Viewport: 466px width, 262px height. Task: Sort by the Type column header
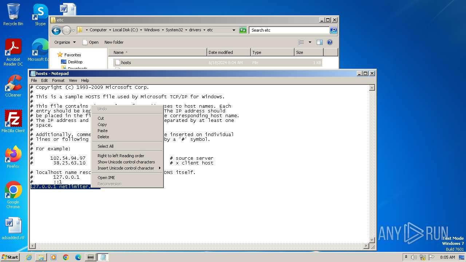pos(272,52)
